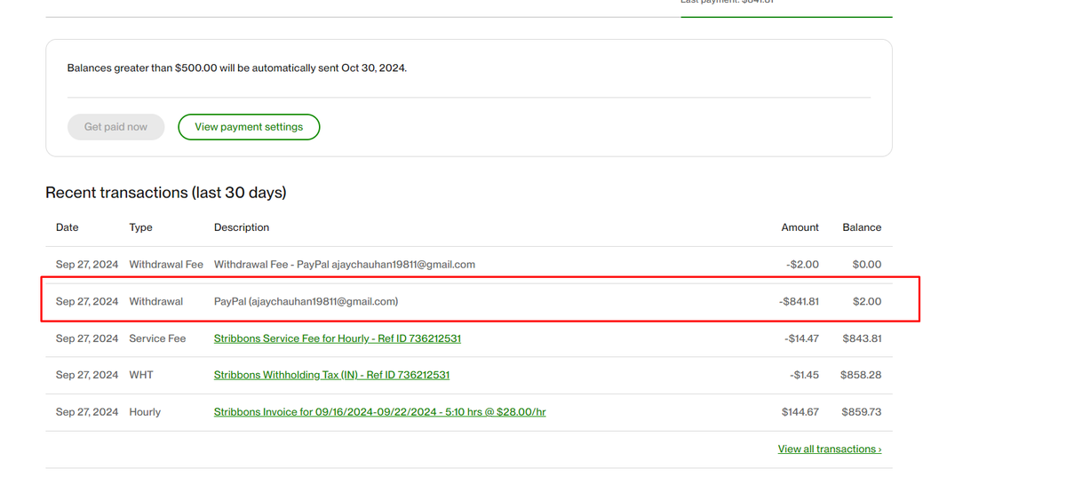Image resolution: width=1066 pixels, height=477 pixels.
Task: Click the -$14.47 amount cell
Action: 802,338
